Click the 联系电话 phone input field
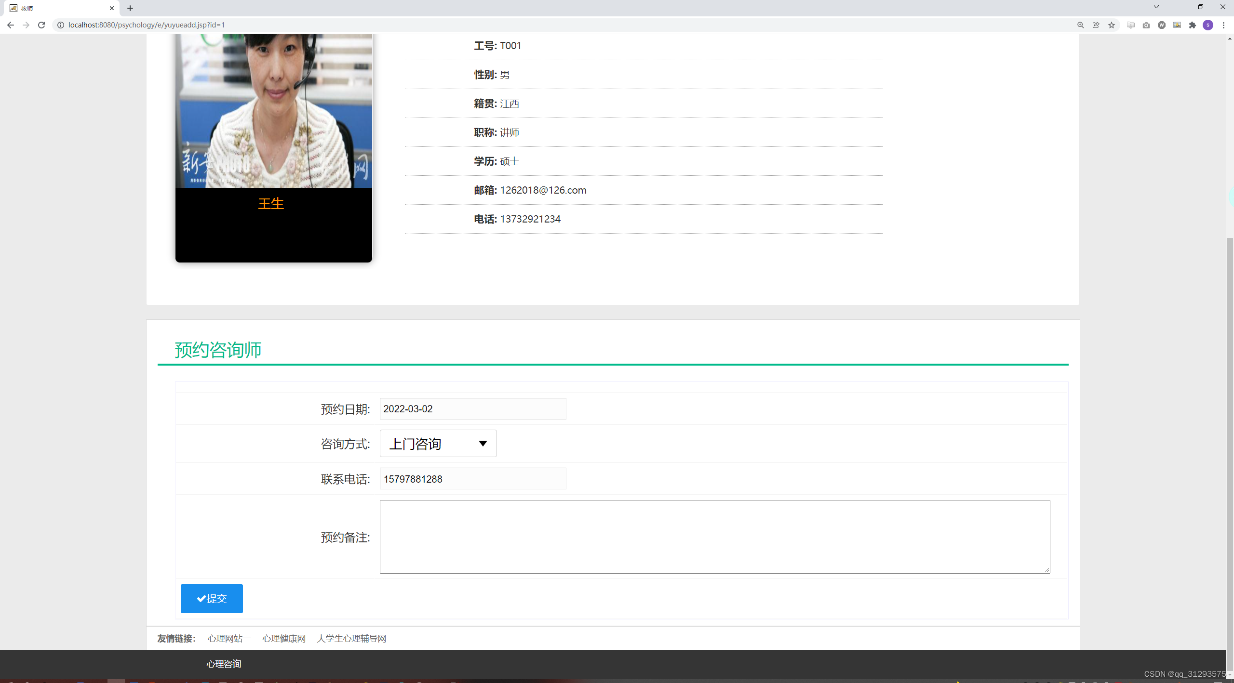This screenshot has width=1234, height=683. point(472,479)
